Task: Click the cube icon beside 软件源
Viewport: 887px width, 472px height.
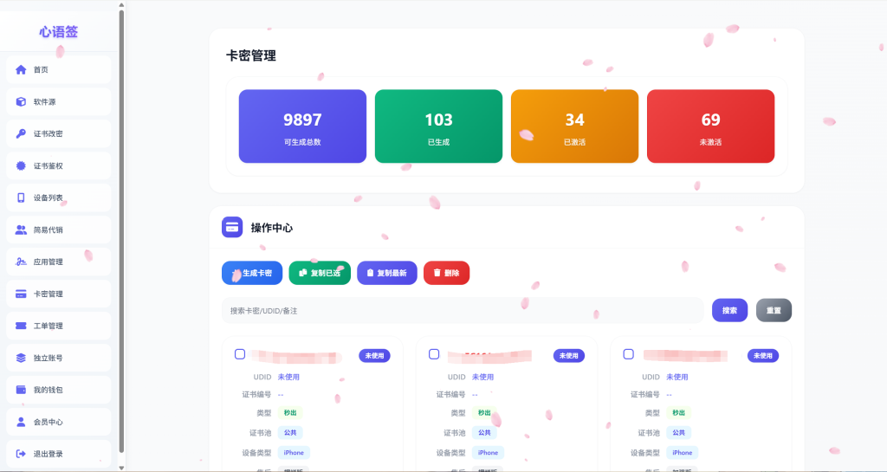Action: point(21,101)
